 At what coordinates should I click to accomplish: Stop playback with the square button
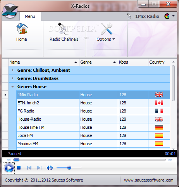coord(19,168)
